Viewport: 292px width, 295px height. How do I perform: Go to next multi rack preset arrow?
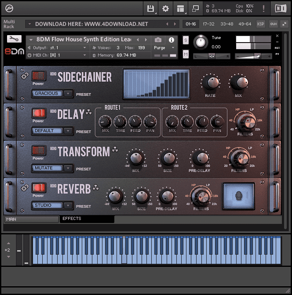[x=175, y=24]
